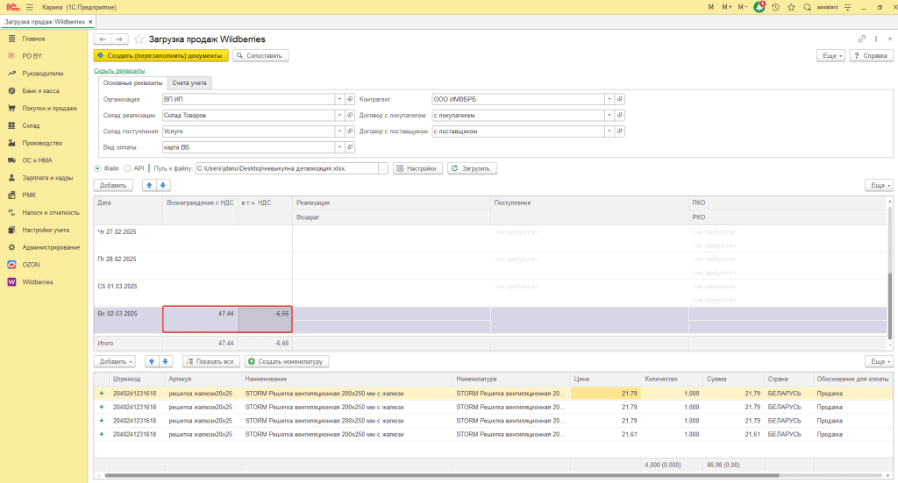Expand the Склад поступления dropdown arrow
Image resolution: width=898 pixels, height=483 pixels.
(339, 131)
